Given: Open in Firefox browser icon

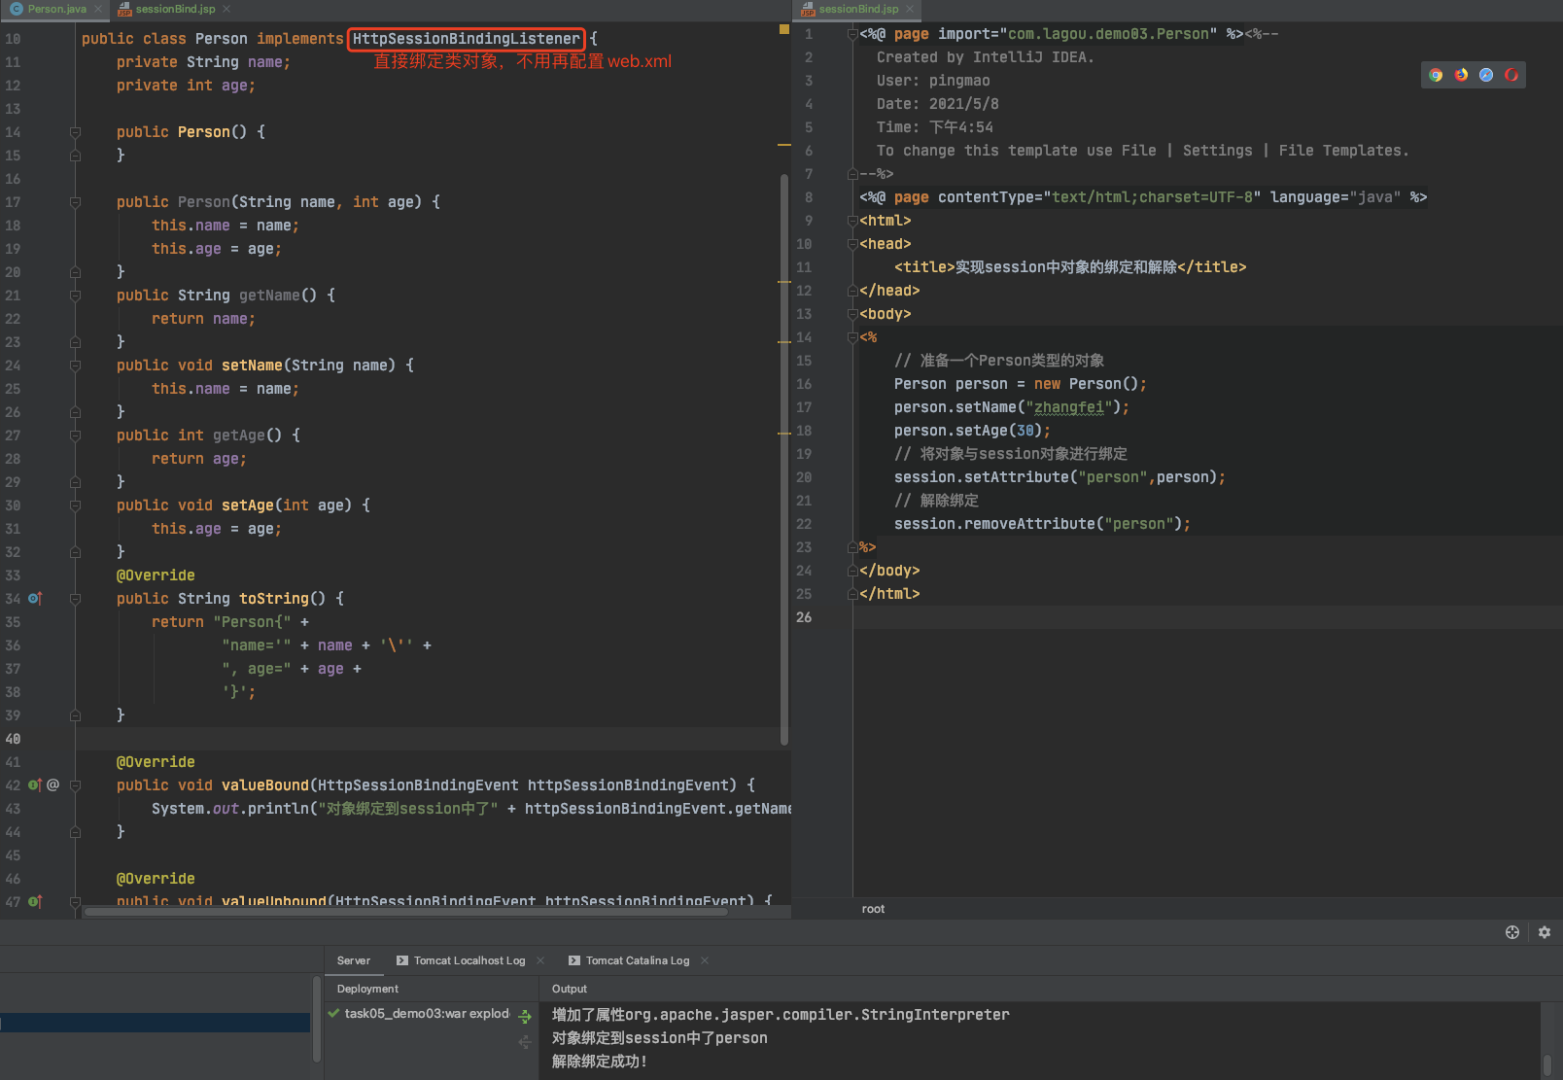Looking at the screenshot, I should pos(1461,75).
